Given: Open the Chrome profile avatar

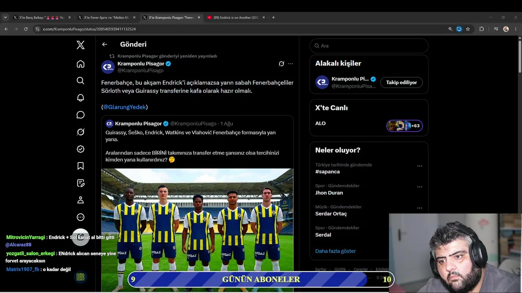Looking at the screenshot, I should coord(506,29).
